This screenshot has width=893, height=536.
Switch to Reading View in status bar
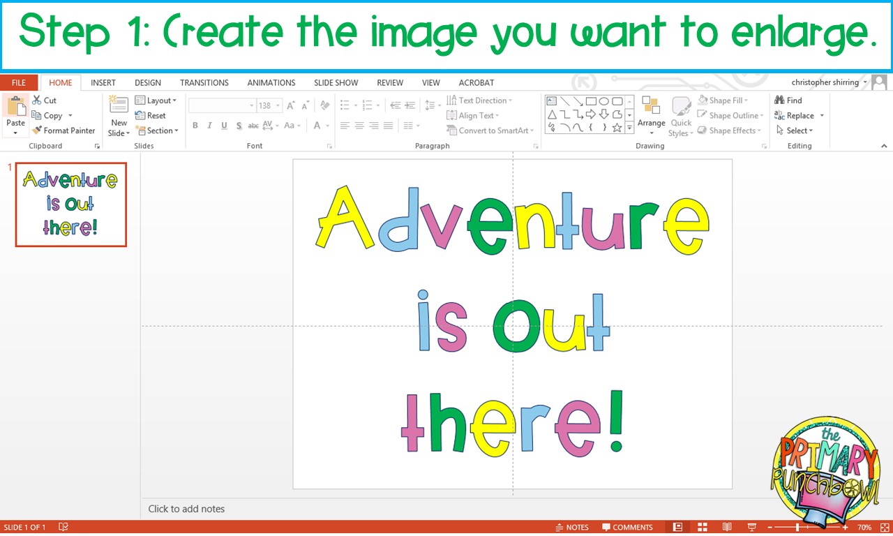coord(727,528)
